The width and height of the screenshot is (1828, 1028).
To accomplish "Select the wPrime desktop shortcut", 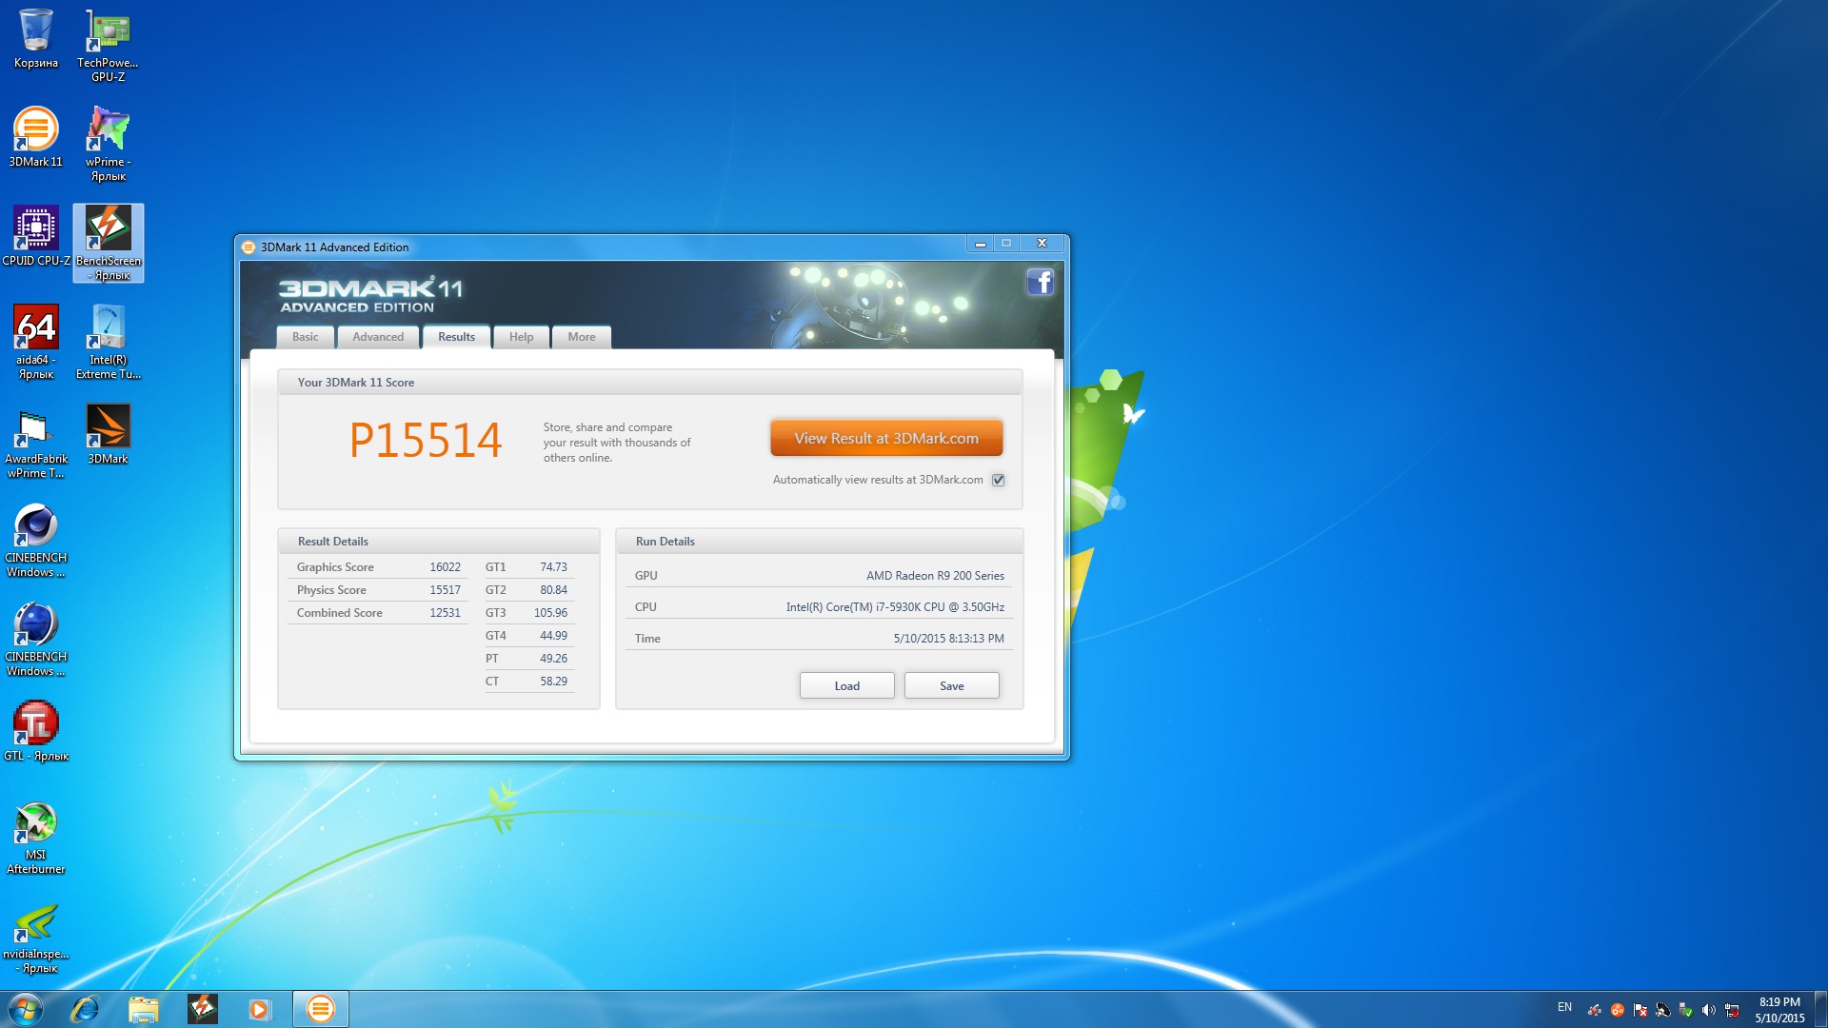I will [108, 144].
